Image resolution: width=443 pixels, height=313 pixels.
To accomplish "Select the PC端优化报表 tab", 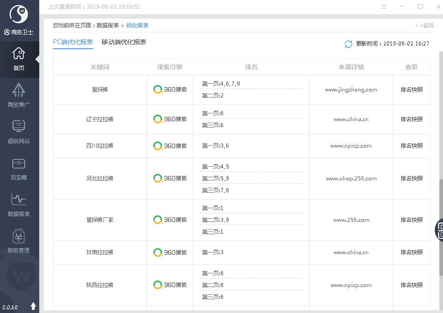I will coord(73,42).
